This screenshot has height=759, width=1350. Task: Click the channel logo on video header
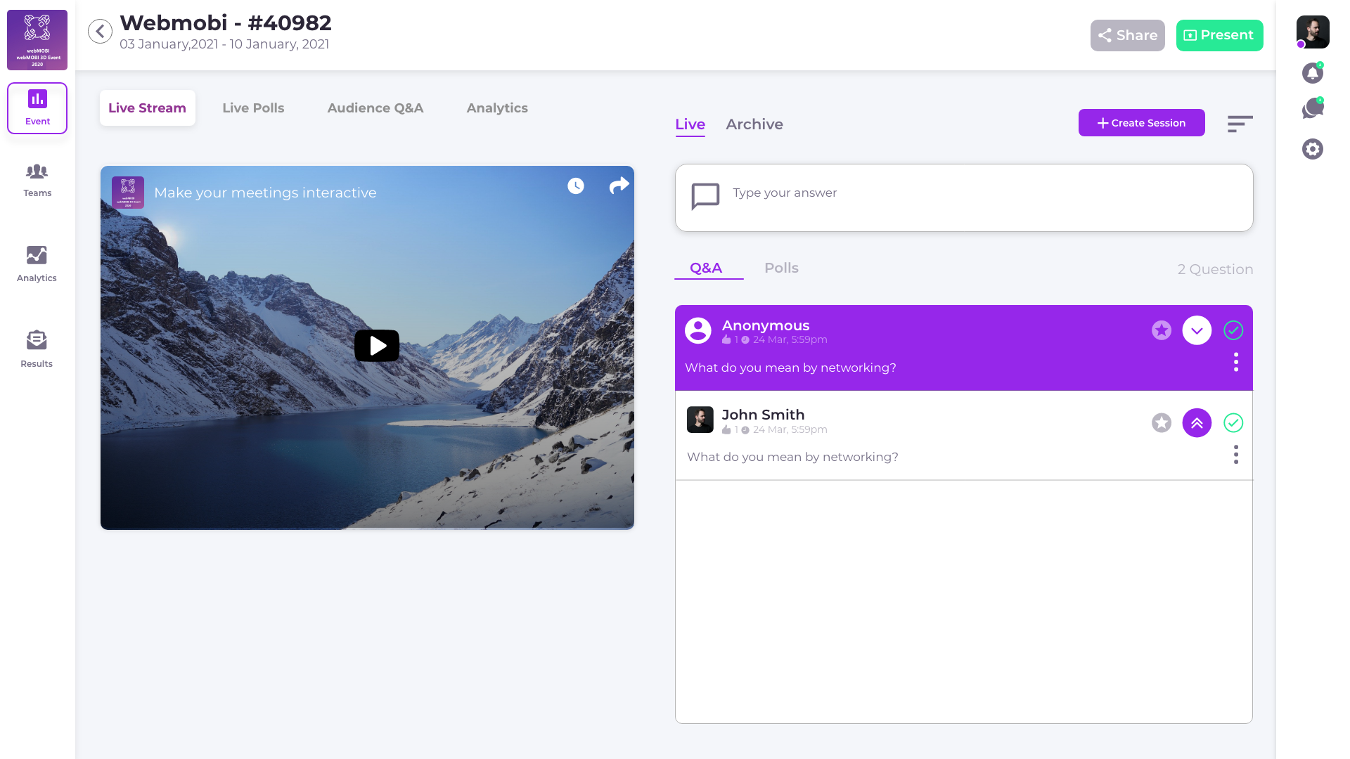pyautogui.click(x=128, y=193)
